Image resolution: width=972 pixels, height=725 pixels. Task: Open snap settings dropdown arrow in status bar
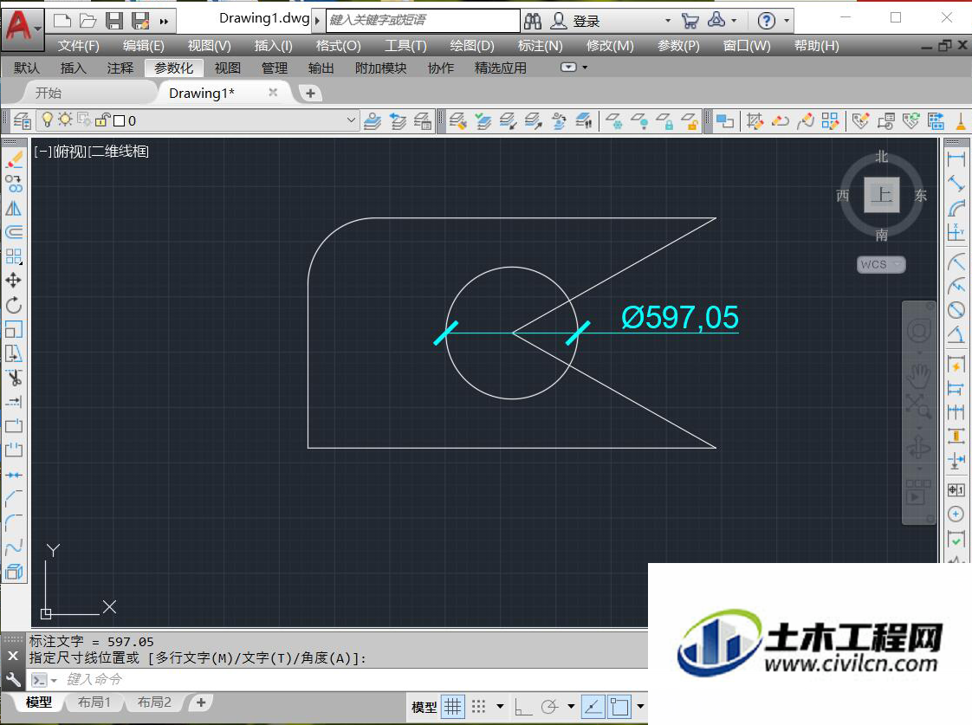pos(500,707)
